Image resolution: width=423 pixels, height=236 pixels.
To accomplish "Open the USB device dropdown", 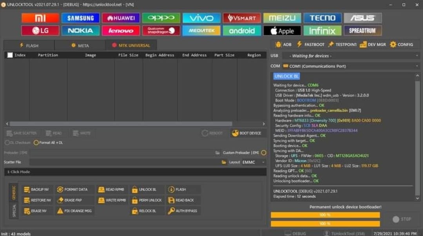I will (351, 56).
